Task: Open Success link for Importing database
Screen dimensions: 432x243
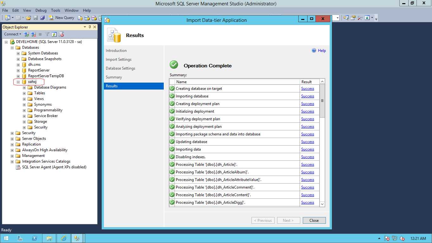Action: pos(308,96)
